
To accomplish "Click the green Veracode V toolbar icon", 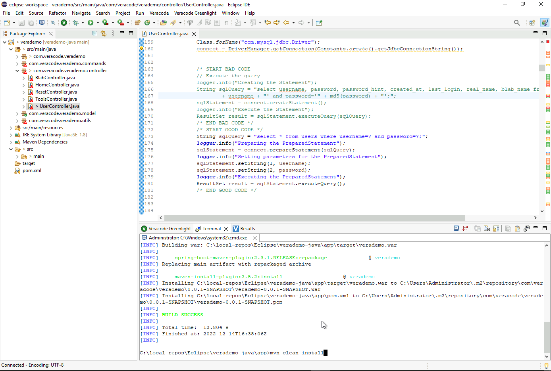I will point(64,23).
